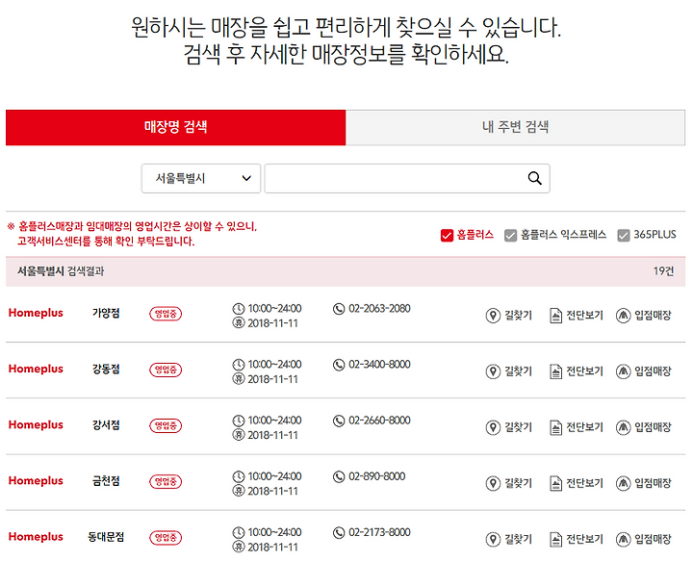Switch to 내 주변 검색 tab
The width and height of the screenshot is (693, 562).
515,127
